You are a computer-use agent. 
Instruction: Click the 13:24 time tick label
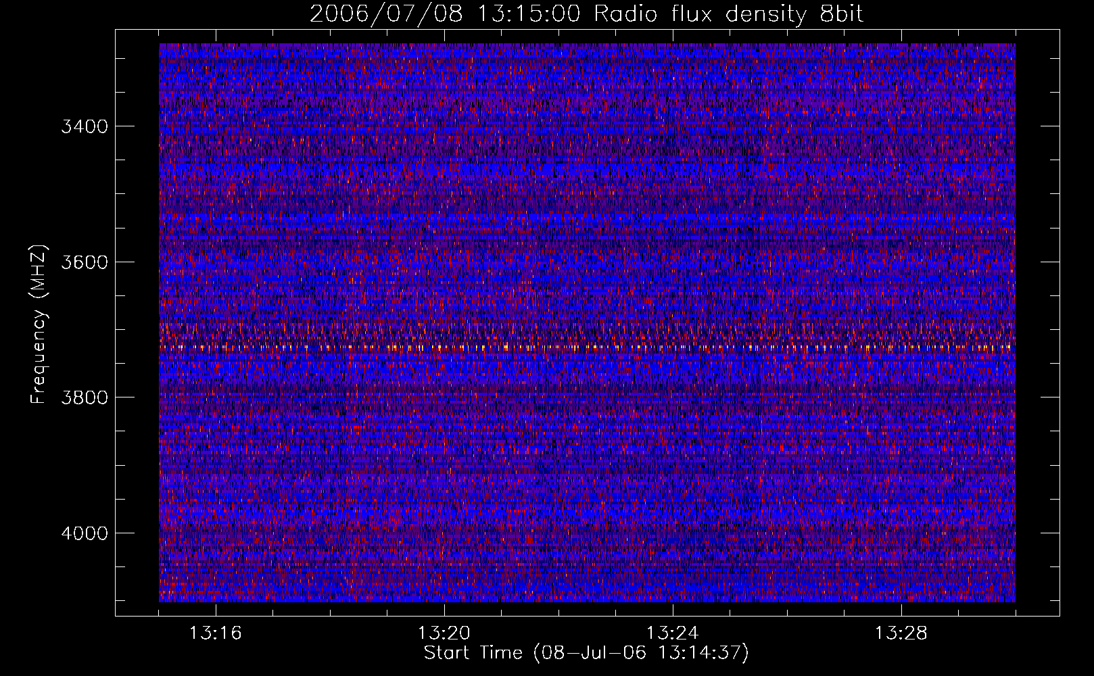(x=673, y=633)
